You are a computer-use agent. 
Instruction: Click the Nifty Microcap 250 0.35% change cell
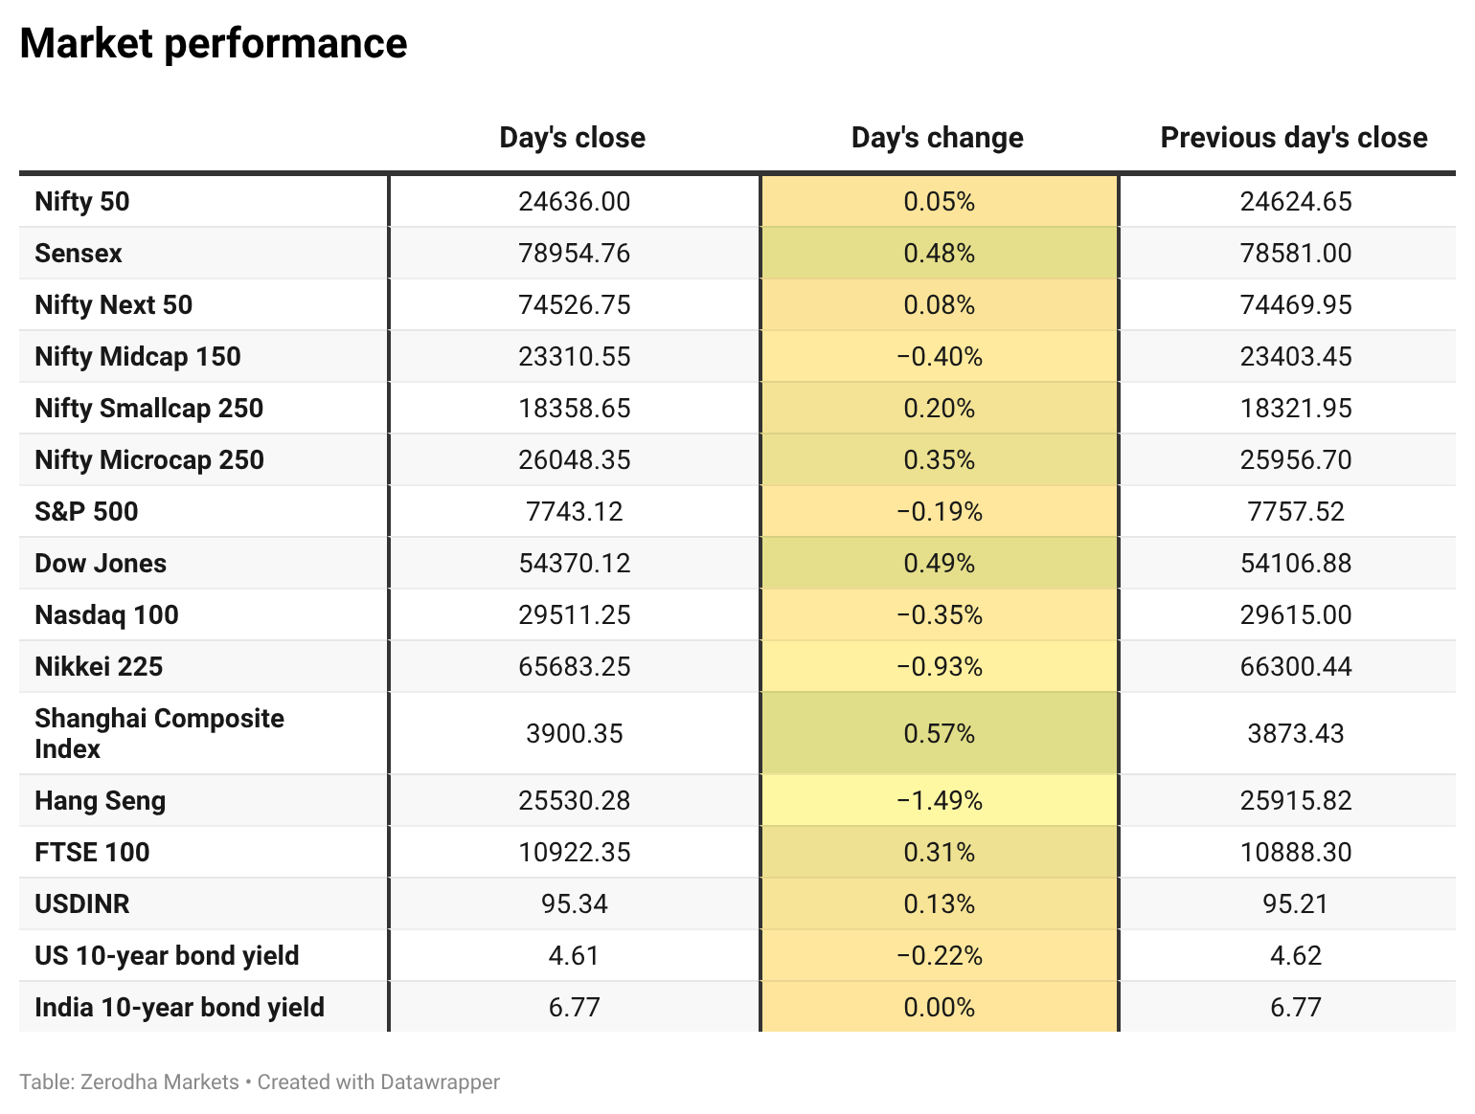pos(940,459)
